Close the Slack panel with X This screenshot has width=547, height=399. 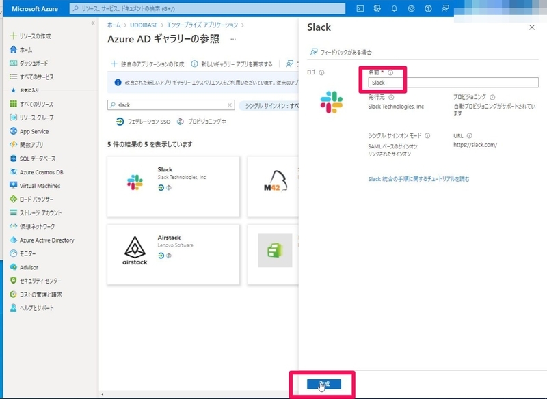[x=532, y=27]
